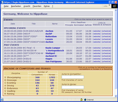
Task: Open the Extras menu
Action: (x=47, y=6)
